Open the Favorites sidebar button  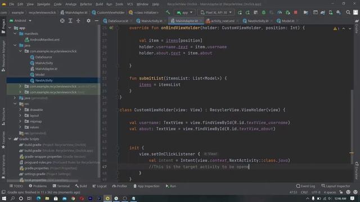tap(3, 140)
